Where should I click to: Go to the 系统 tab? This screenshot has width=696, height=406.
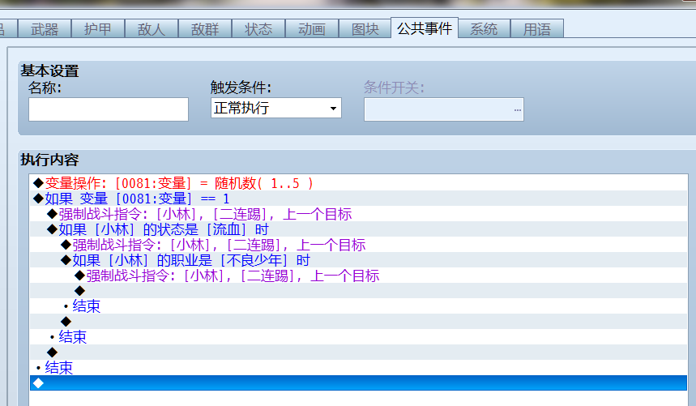click(484, 29)
